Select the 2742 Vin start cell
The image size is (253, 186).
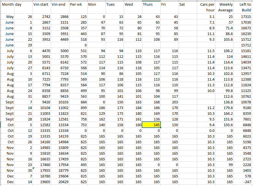click(42, 17)
